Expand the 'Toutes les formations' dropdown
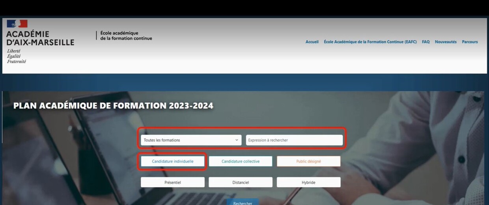The image size is (489, 205). tap(191, 140)
